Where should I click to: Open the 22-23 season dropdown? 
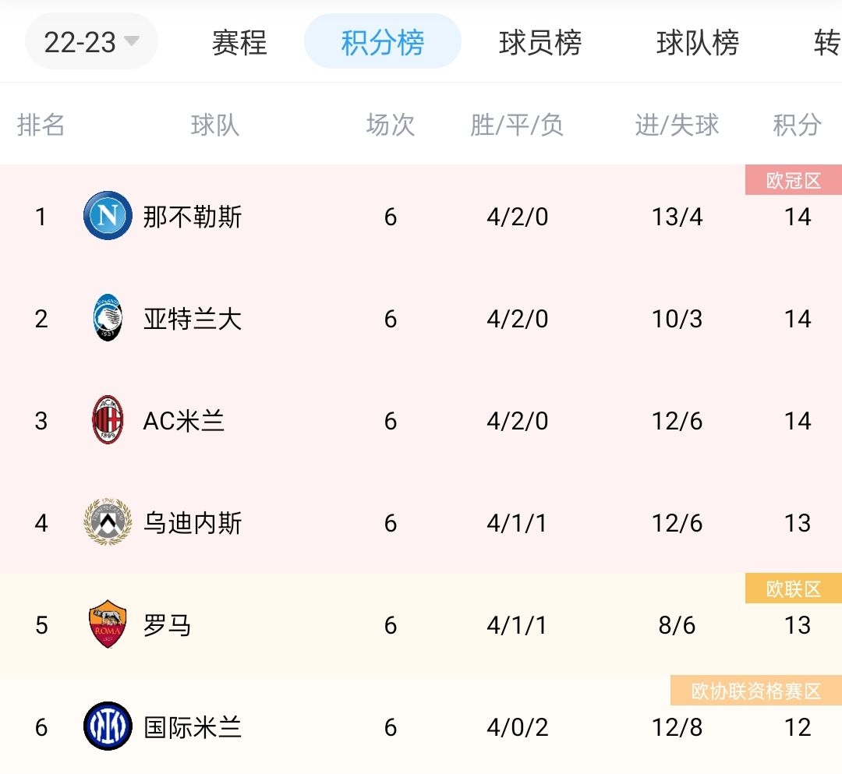click(91, 42)
